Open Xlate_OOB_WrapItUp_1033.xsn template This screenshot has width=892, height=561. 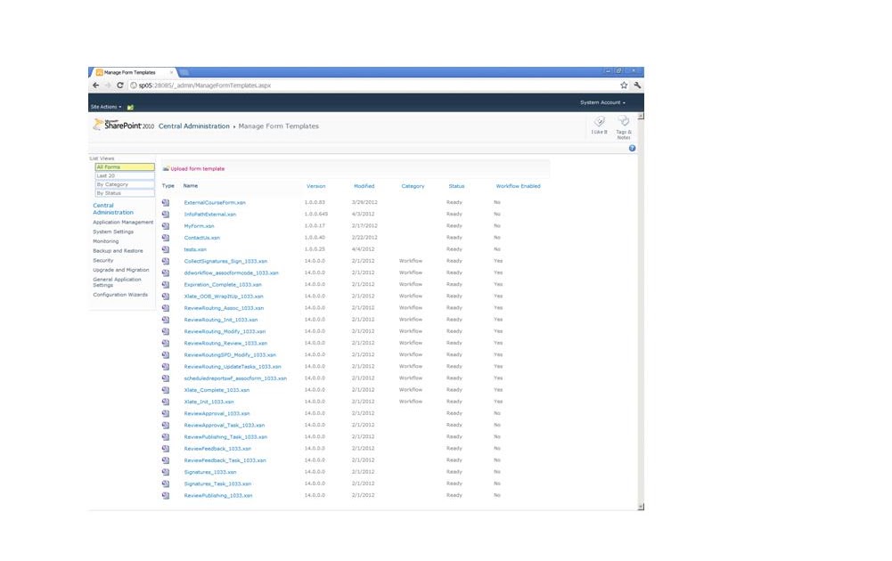[224, 297]
